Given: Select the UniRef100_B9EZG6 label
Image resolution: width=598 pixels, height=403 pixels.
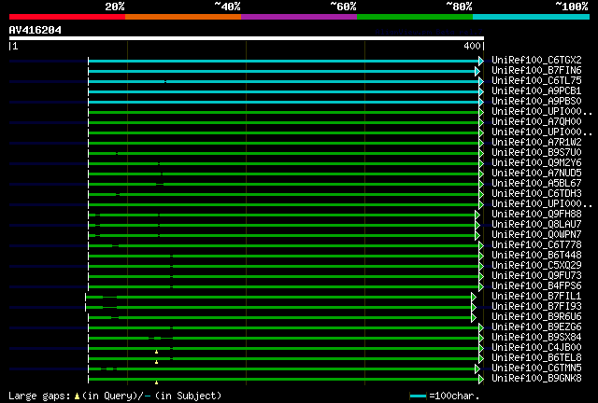Looking at the screenshot, I should (x=536, y=327).
